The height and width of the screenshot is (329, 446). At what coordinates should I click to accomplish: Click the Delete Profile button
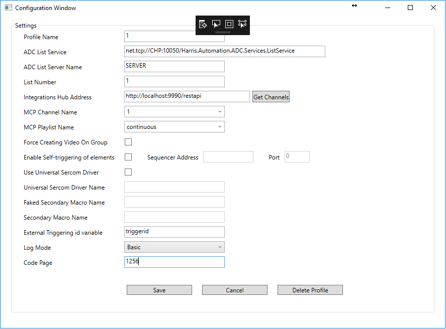pyautogui.click(x=310, y=290)
